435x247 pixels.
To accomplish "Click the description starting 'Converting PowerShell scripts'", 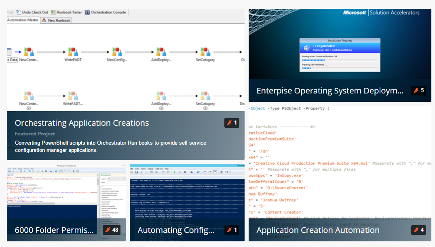I will [x=111, y=146].
